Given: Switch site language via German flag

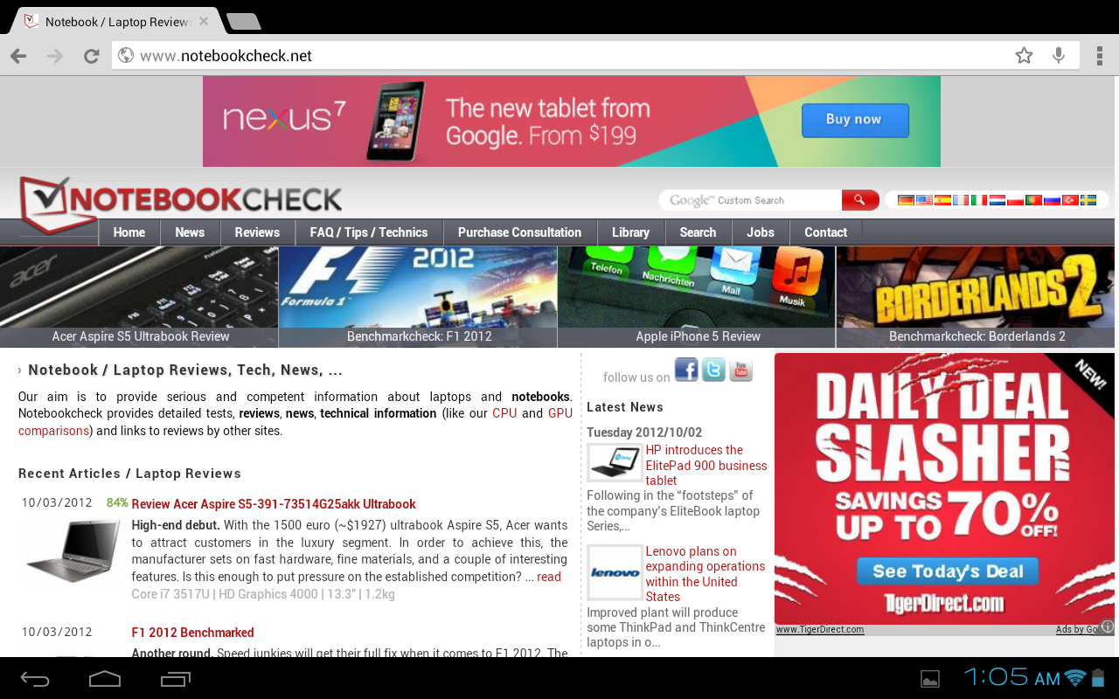Looking at the screenshot, I should point(906,200).
